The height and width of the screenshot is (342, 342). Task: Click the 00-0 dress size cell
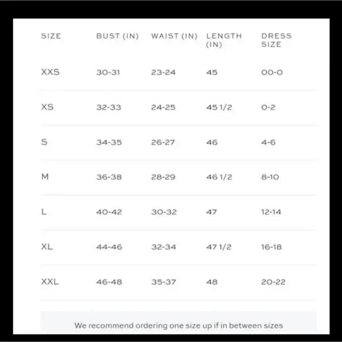point(272,72)
